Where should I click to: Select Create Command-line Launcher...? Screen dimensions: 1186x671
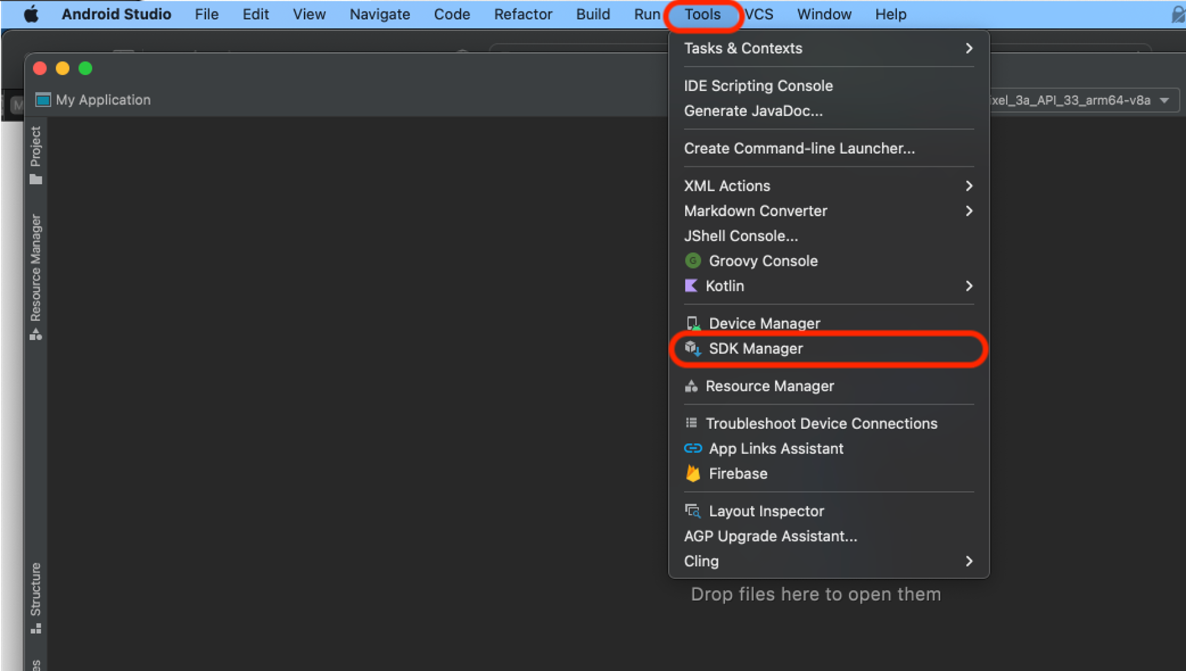[x=829, y=148]
